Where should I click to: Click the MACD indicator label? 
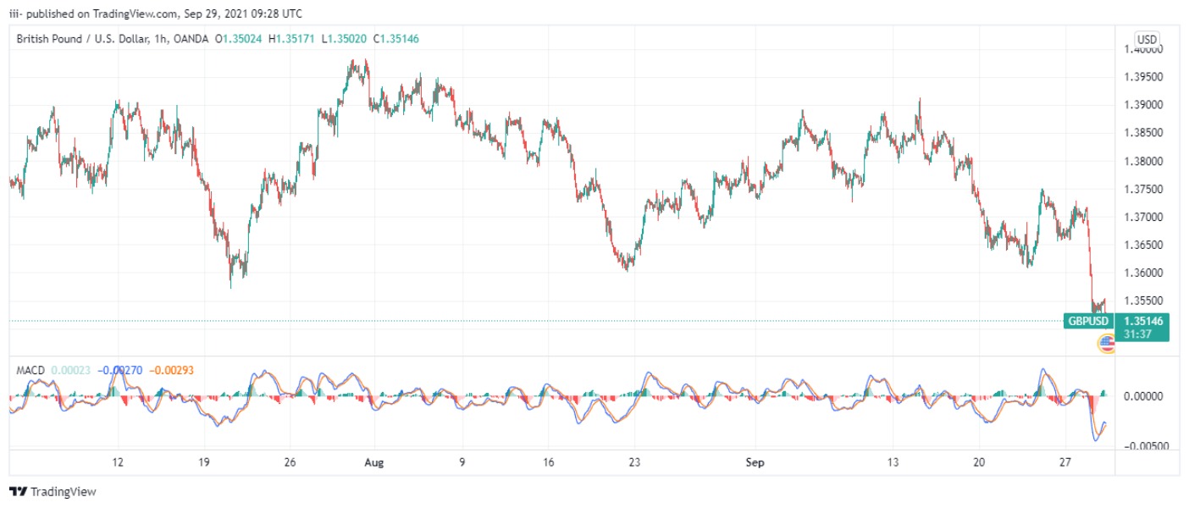pos(30,370)
